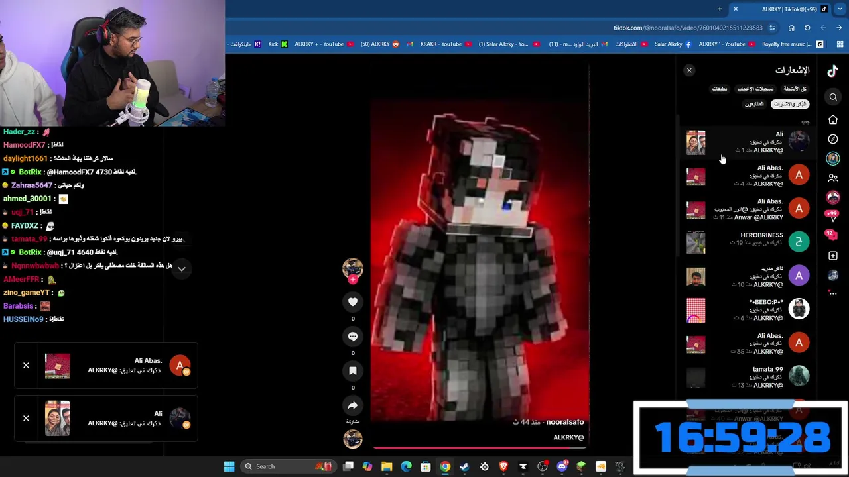Open the Salar Alkrky Facebook bookmark

pyautogui.click(x=673, y=44)
